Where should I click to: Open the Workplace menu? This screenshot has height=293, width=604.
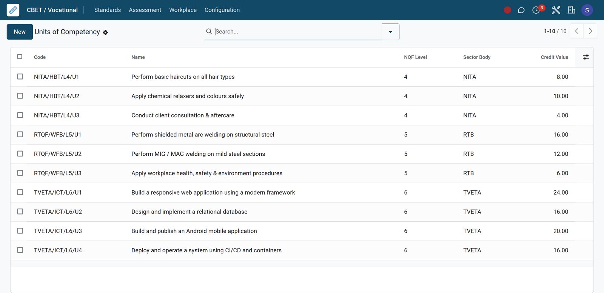pos(183,10)
